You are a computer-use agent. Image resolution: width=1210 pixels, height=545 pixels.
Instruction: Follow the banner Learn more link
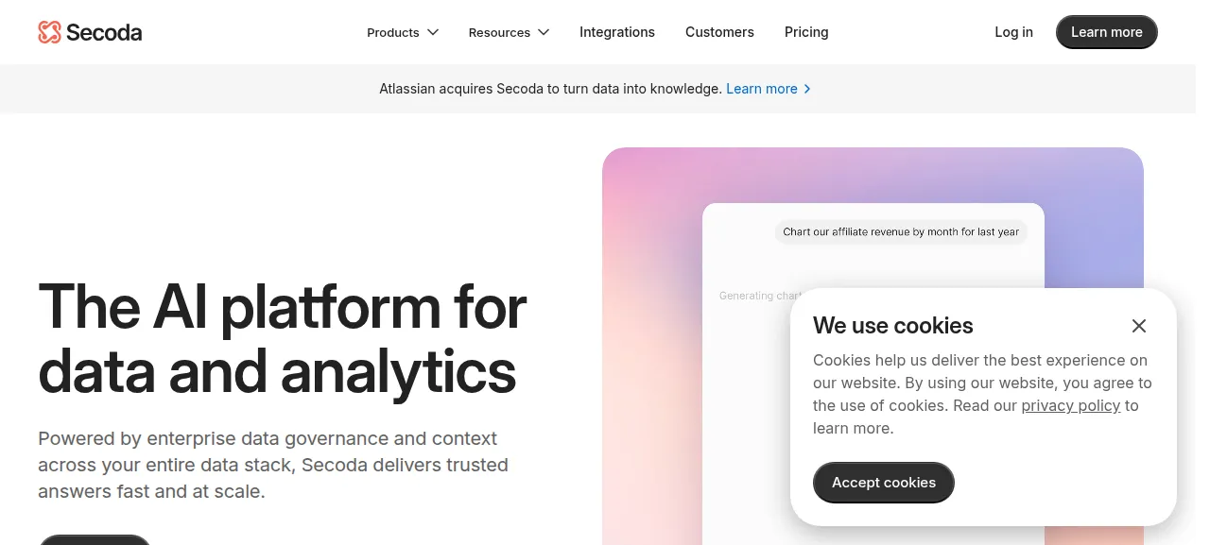(x=762, y=89)
